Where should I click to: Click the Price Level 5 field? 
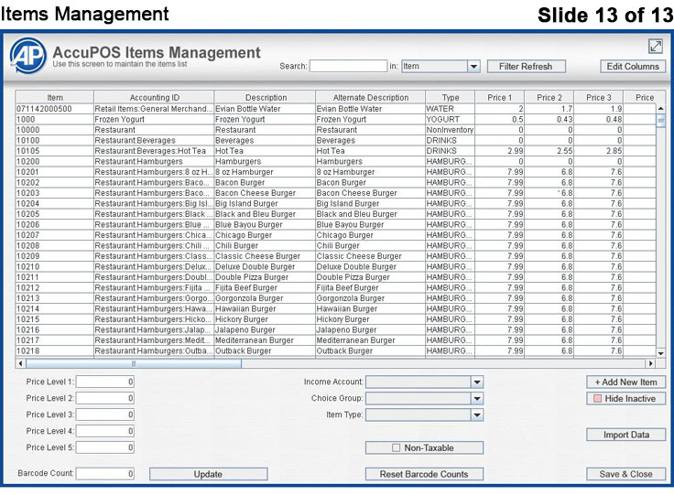[x=105, y=447]
